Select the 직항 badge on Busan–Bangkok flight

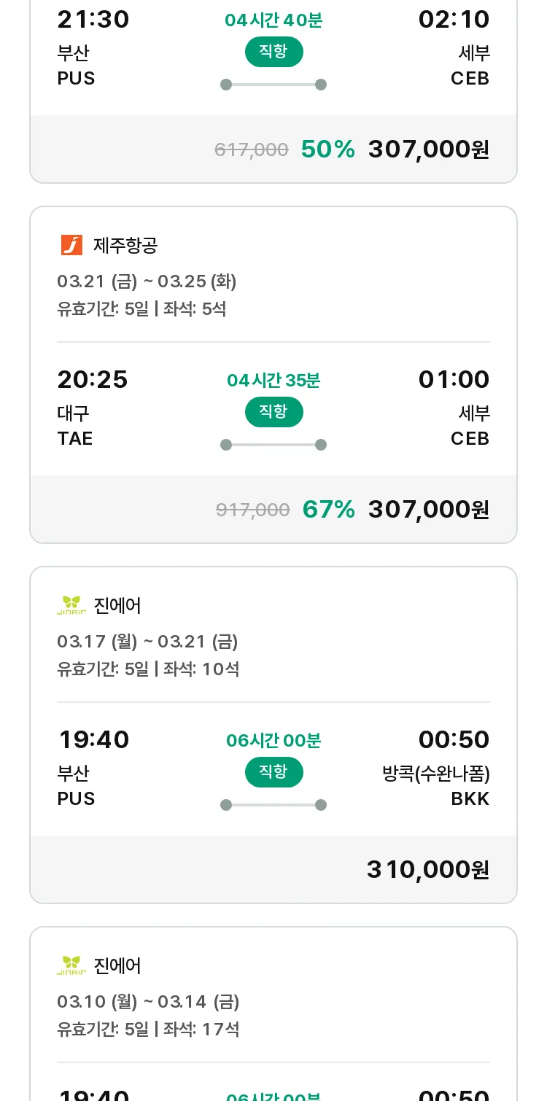[273, 771]
